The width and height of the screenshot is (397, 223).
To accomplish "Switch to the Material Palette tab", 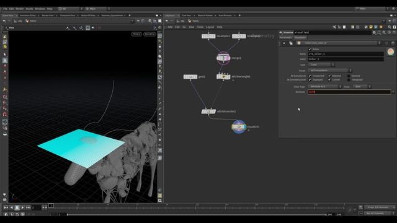I will point(205,15).
